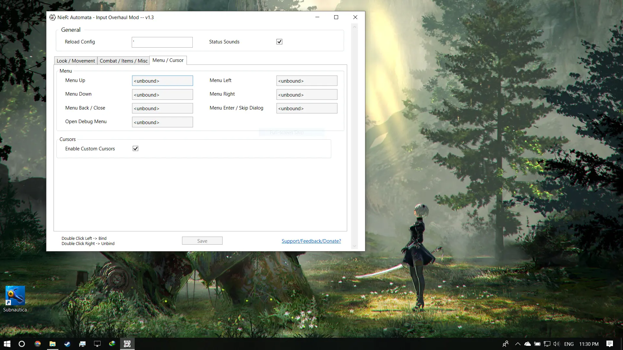Open Internet Download Manager taskbar icon

coord(112,344)
